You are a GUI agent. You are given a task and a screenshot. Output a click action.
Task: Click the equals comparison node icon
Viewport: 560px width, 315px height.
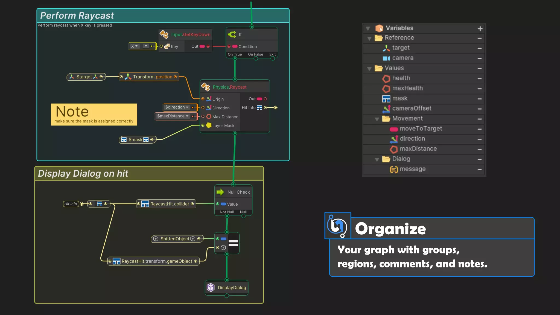coord(233,243)
